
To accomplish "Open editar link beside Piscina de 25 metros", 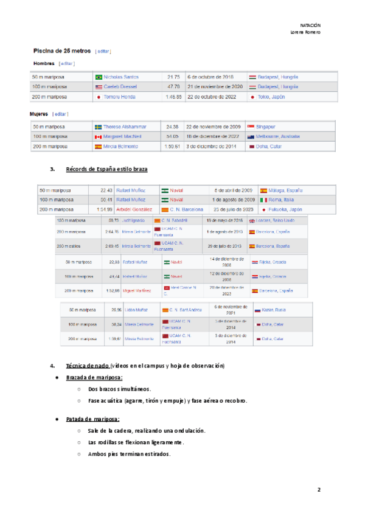I will (x=103, y=52).
